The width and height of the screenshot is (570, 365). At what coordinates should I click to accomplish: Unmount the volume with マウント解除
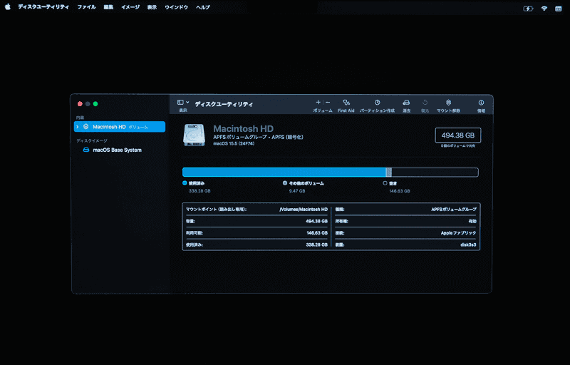pyautogui.click(x=448, y=106)
